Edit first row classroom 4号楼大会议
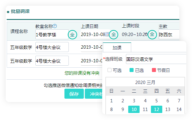Image resolution: width=192 pixels, height=120 pixels. click(x=52, y=47)
